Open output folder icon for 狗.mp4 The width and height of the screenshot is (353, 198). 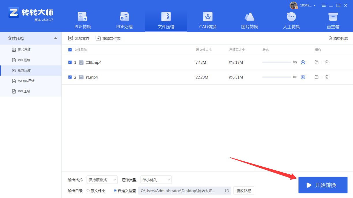[x=316, y=77]
